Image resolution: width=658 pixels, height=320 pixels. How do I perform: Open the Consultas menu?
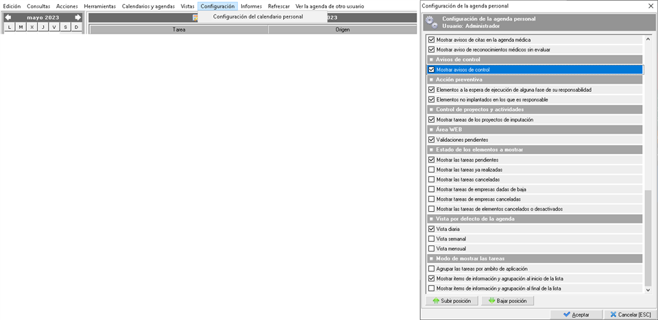[x=38, y=6]
